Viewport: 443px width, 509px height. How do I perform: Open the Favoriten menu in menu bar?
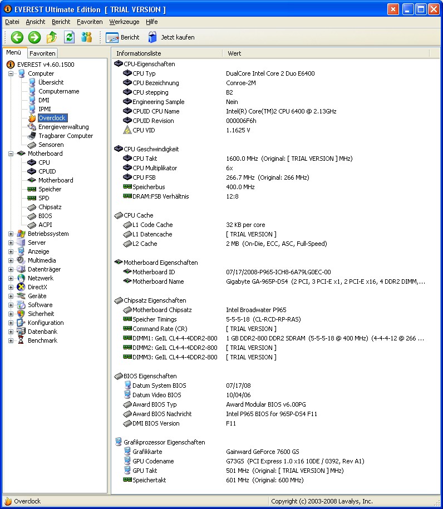(90, 22)
